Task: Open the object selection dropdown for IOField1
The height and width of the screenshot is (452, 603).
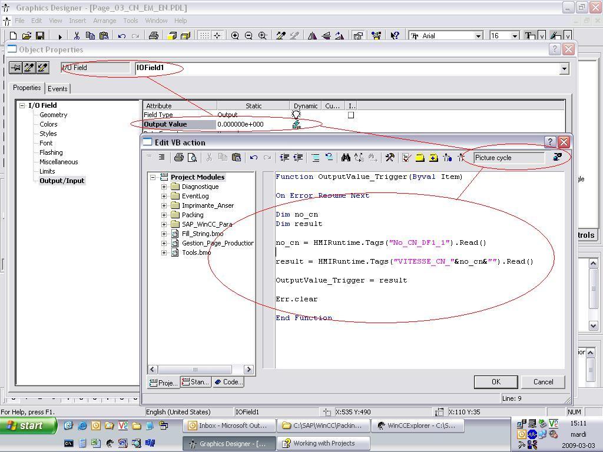Action: click(x=564, y=68)
